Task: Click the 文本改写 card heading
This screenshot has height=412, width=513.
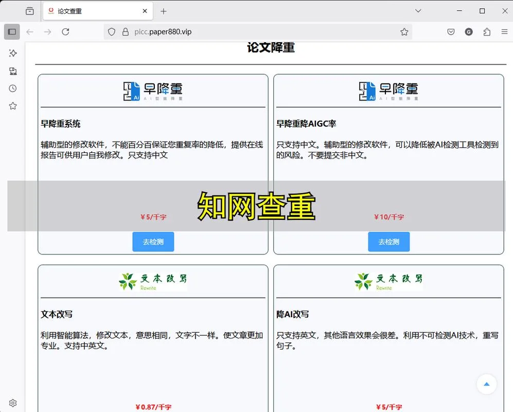Action: pos(57,314)
